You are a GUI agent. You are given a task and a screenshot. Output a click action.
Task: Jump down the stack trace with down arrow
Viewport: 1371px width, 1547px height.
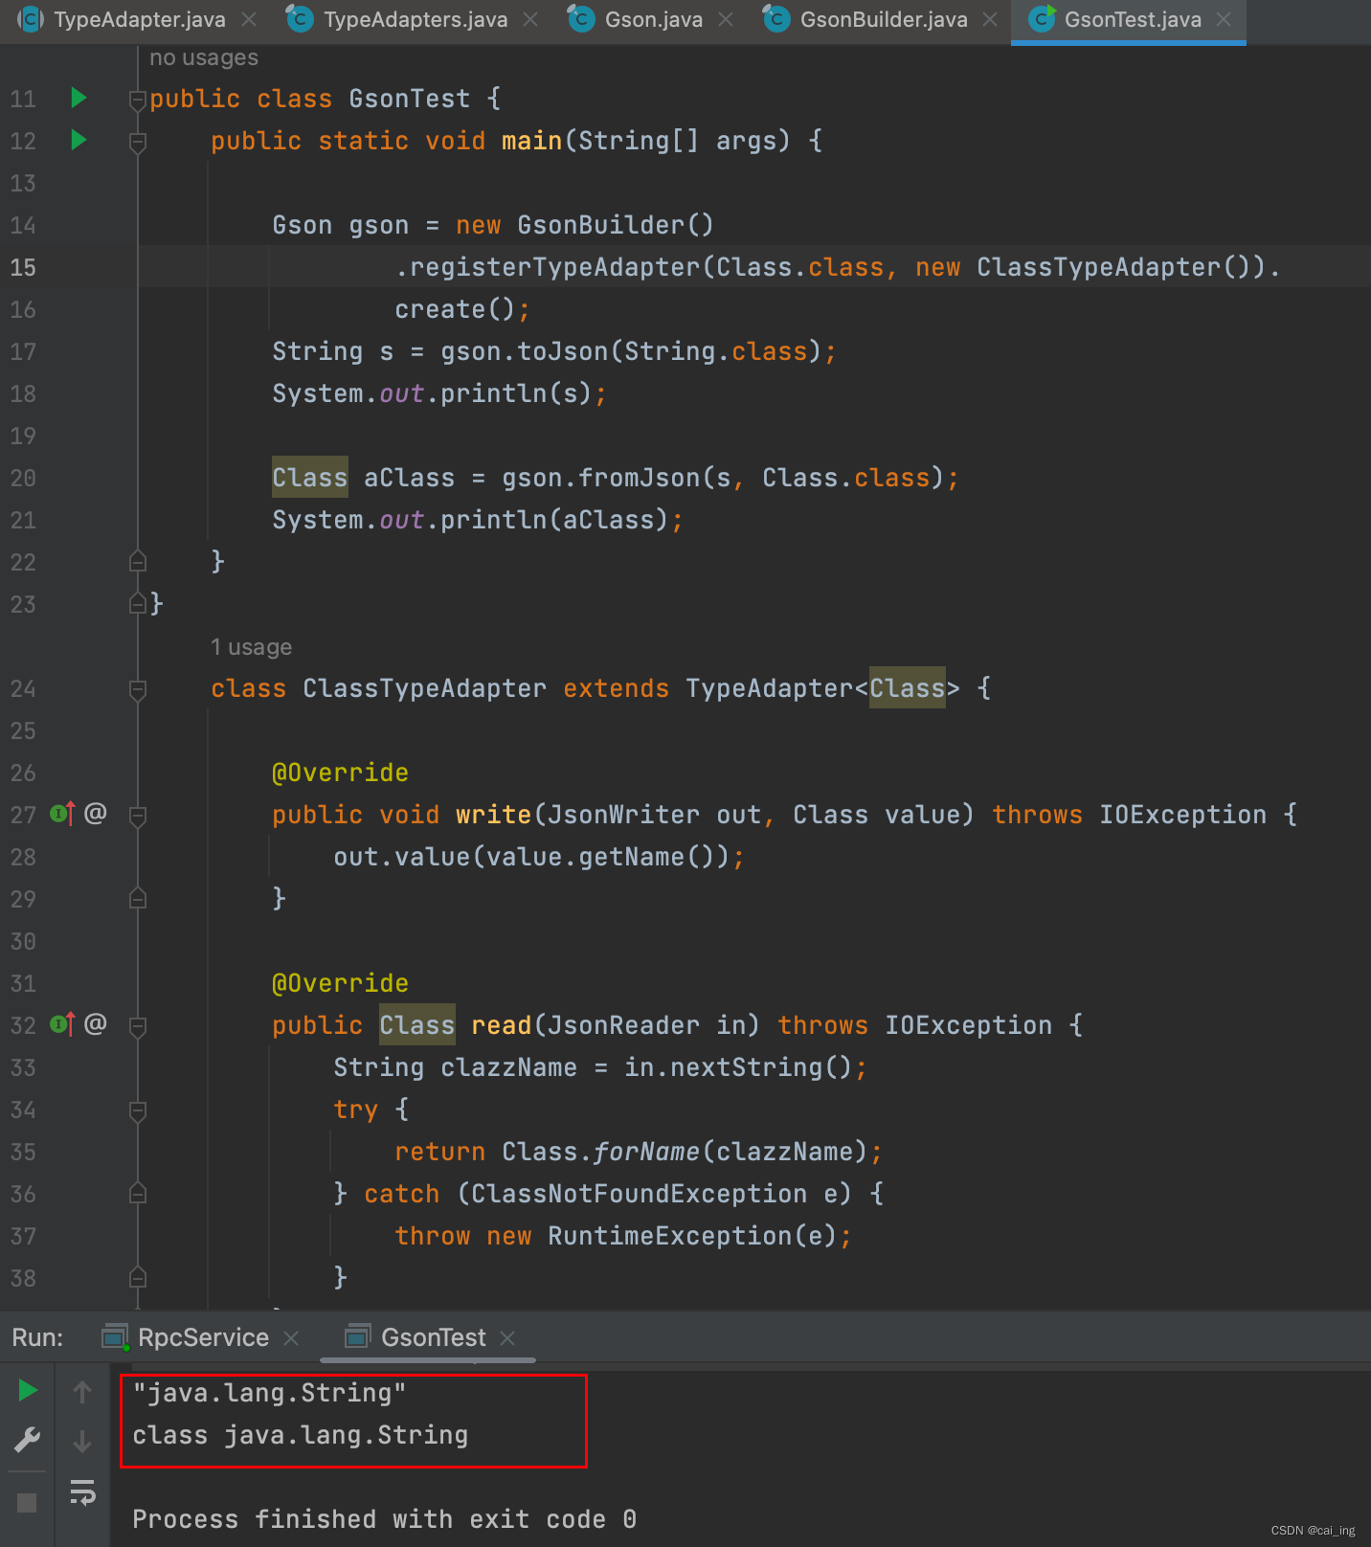pyautogui.click(x=82, y=1441)
